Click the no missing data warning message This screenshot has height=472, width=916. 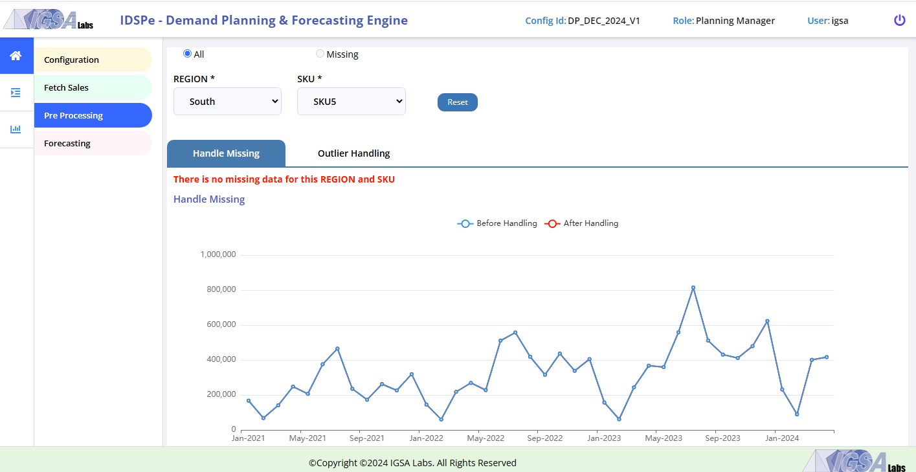[x=284, y=179]
